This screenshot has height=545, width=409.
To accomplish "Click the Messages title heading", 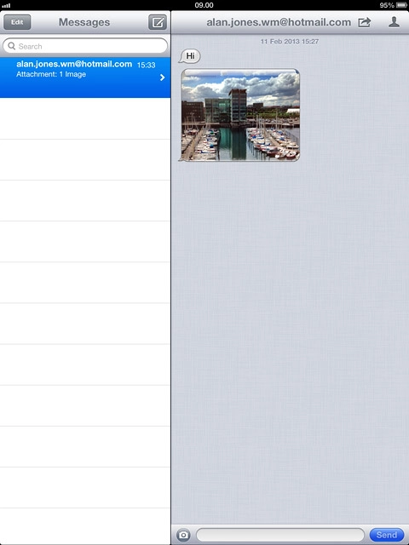I will (84, 22).
